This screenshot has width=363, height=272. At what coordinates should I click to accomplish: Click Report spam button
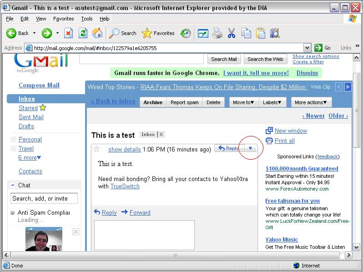pyautogui.click(x=185, y=102)
